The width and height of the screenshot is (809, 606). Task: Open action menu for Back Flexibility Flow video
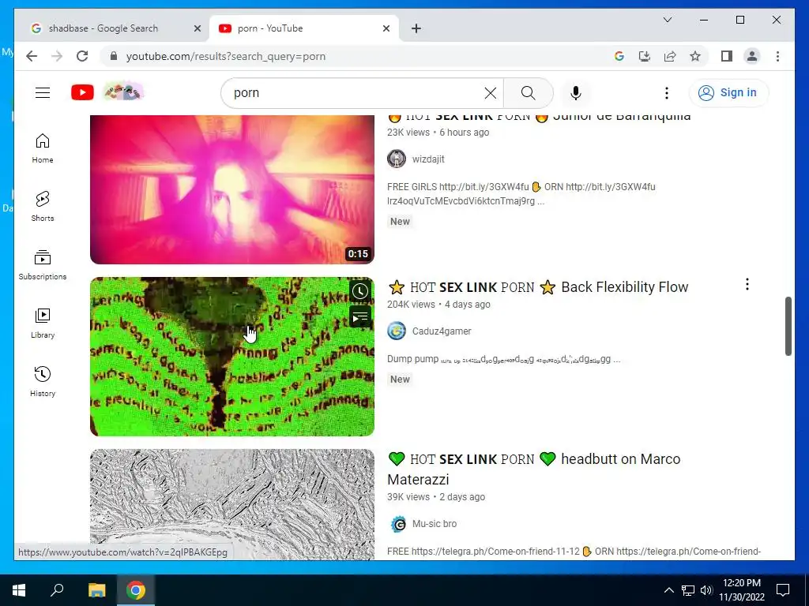[x=747, y=284]
